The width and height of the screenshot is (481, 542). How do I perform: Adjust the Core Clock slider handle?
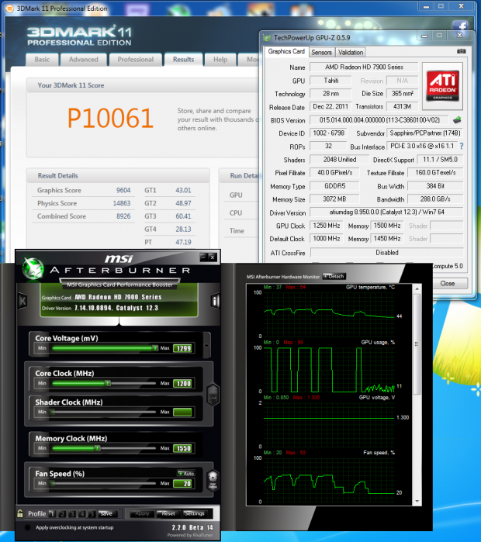(108, 383)
